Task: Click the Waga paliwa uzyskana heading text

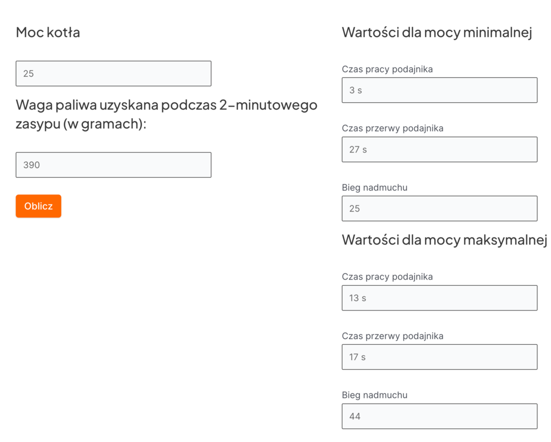Action: (166, 114)
